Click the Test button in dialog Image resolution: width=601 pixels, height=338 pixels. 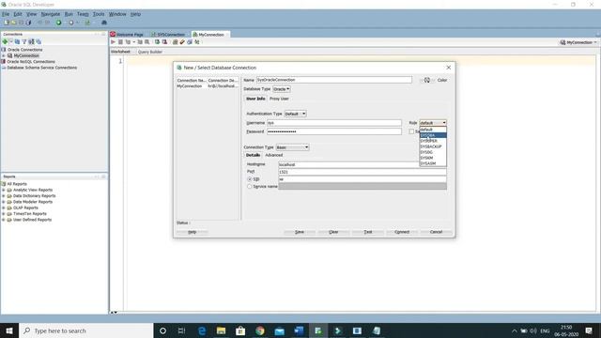pyautogui.click(x=367, y=232)
